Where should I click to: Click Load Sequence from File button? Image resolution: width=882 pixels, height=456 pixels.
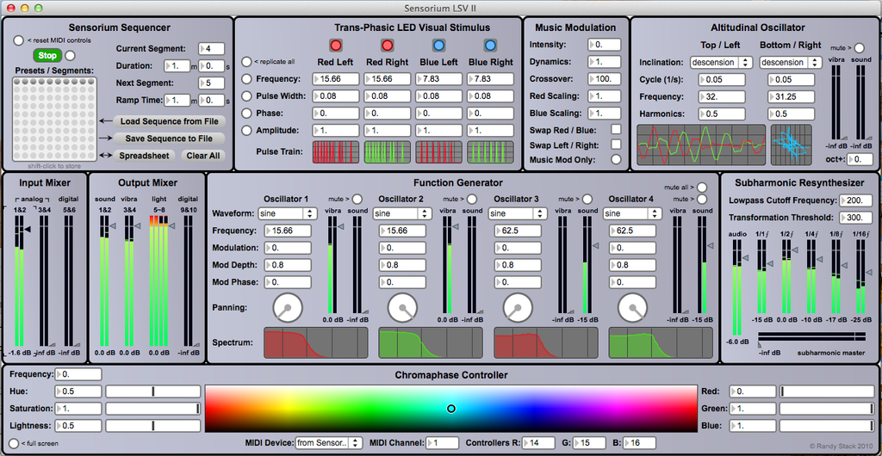click(x=169, y=121)
